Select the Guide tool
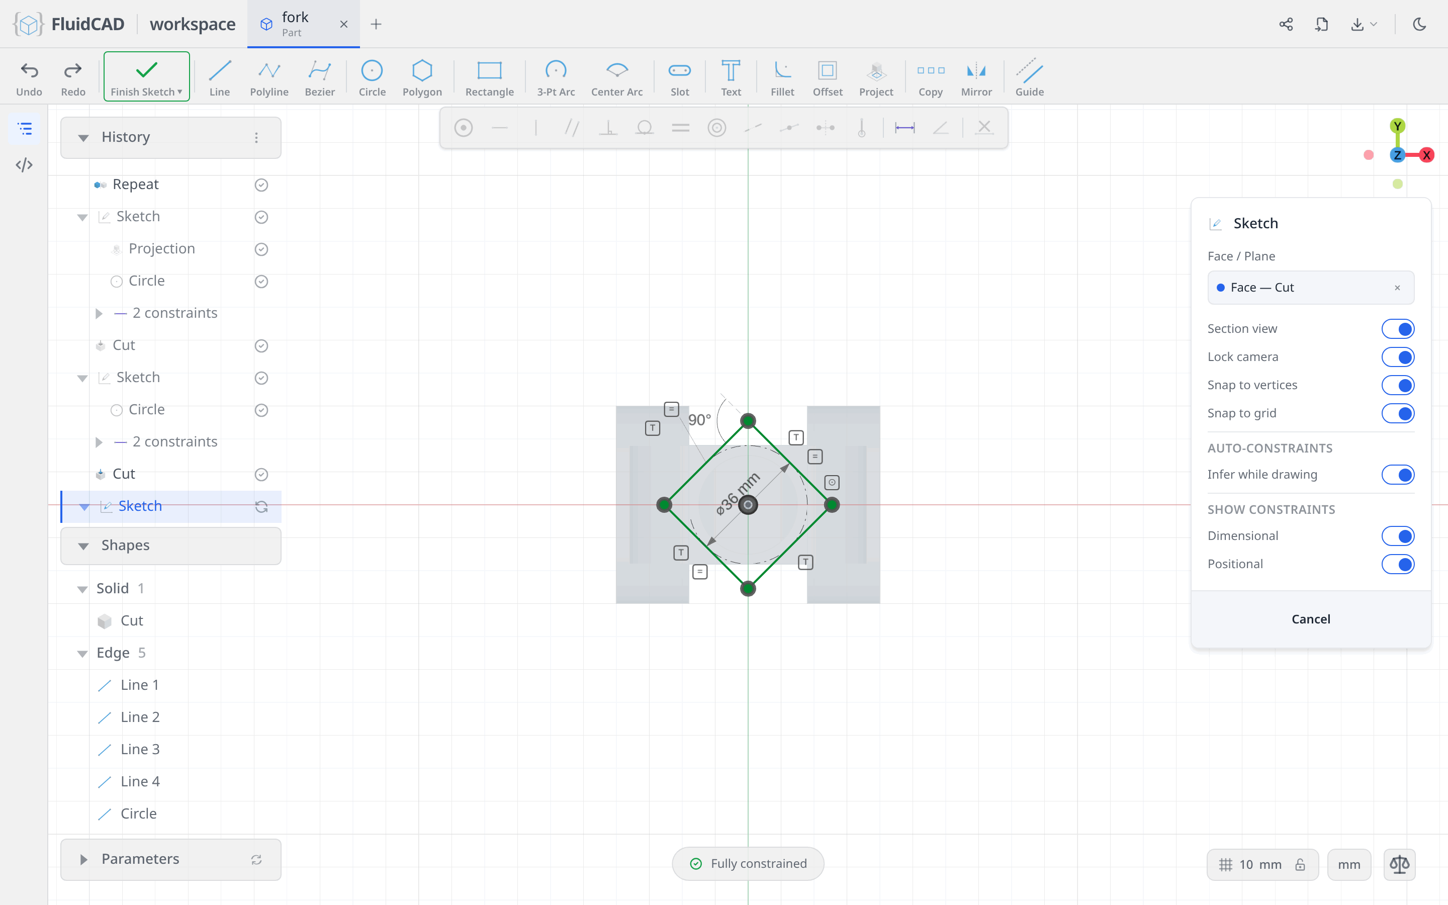 [x=1029, y=77]
